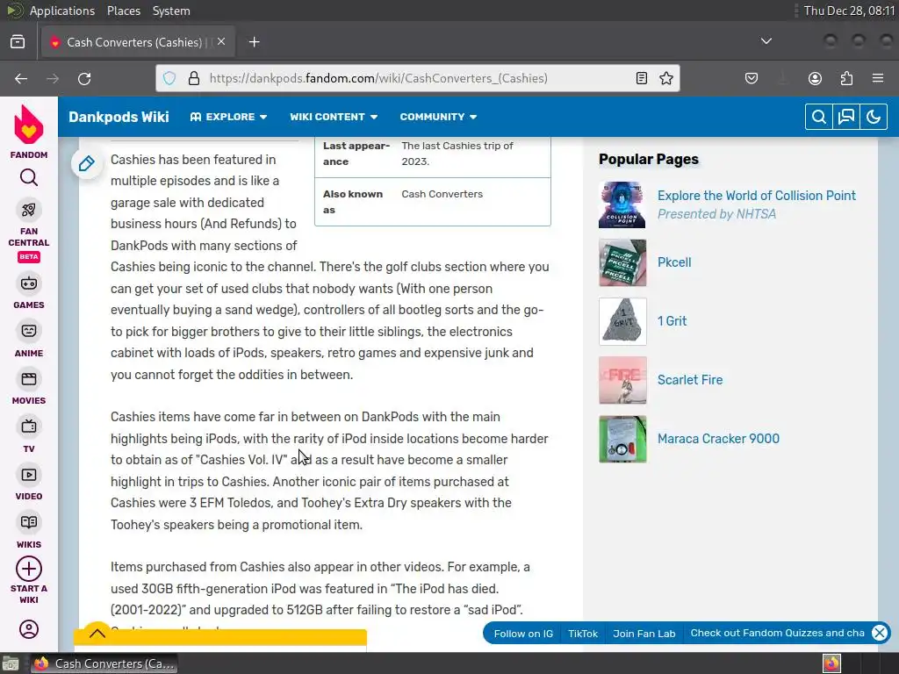Click the Maraca Cracker 9000 thumbnail
Image resolution: width=899 pixels, height=674 pixels.
point(622,439)
